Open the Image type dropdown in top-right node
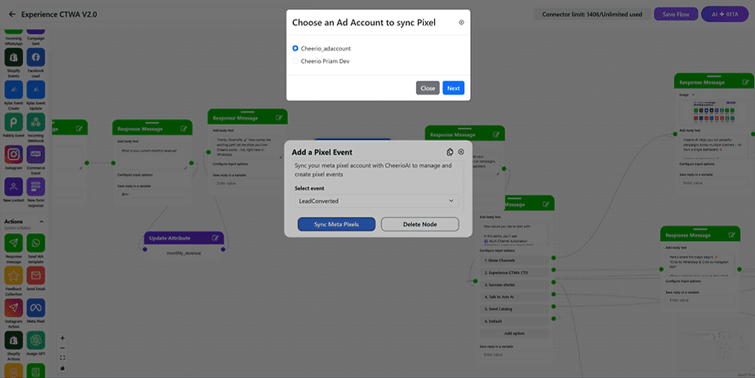Screen dimensions: 755x378 [x=686, y=94]
